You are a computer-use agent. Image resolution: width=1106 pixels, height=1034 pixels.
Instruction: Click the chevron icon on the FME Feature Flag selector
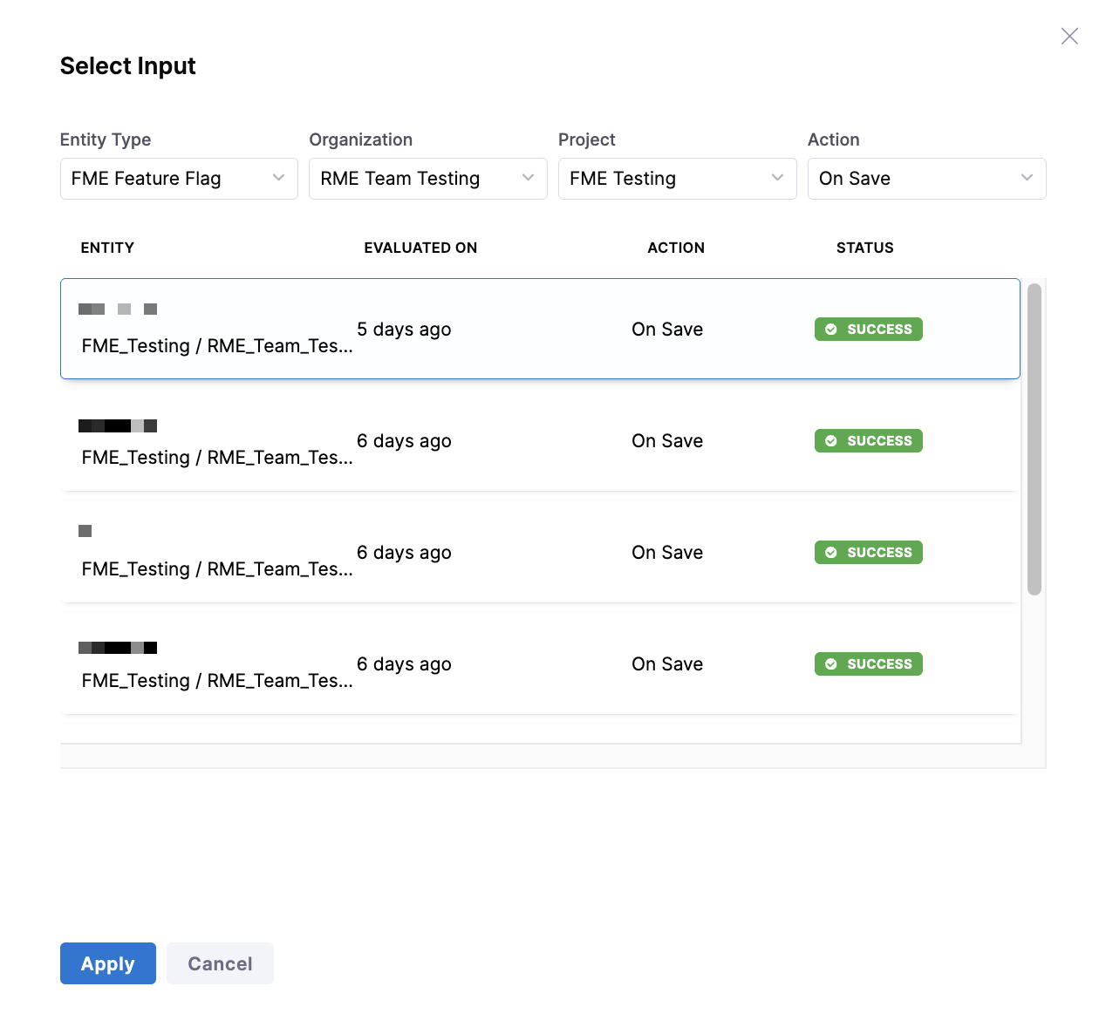[277, 178]
